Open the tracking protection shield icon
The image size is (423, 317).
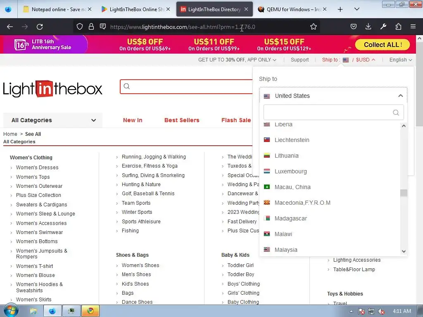80,26
